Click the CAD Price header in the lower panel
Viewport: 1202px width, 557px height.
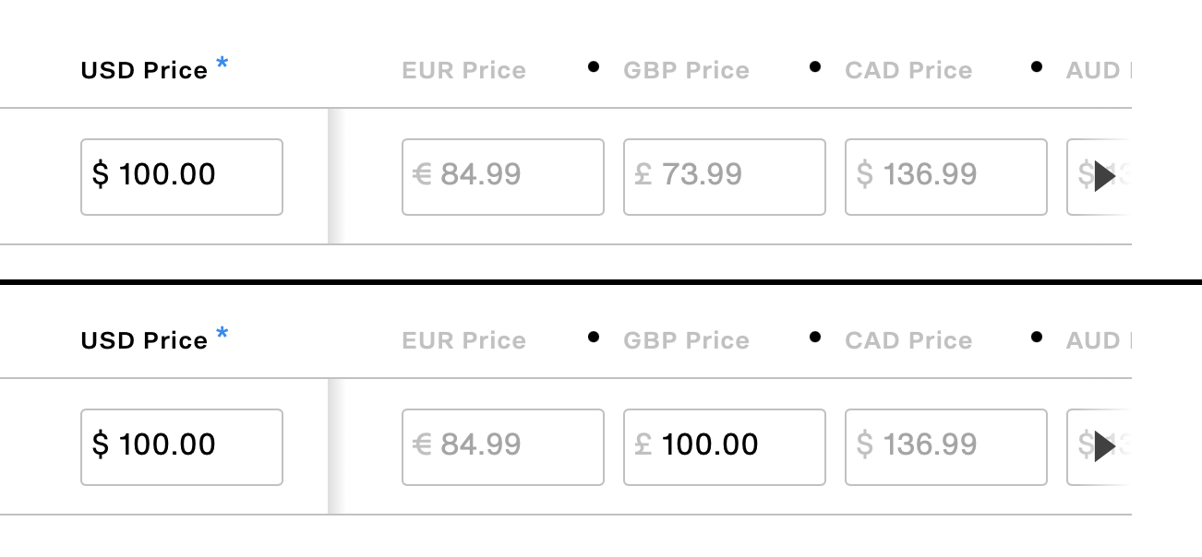(x=908, y=341)
